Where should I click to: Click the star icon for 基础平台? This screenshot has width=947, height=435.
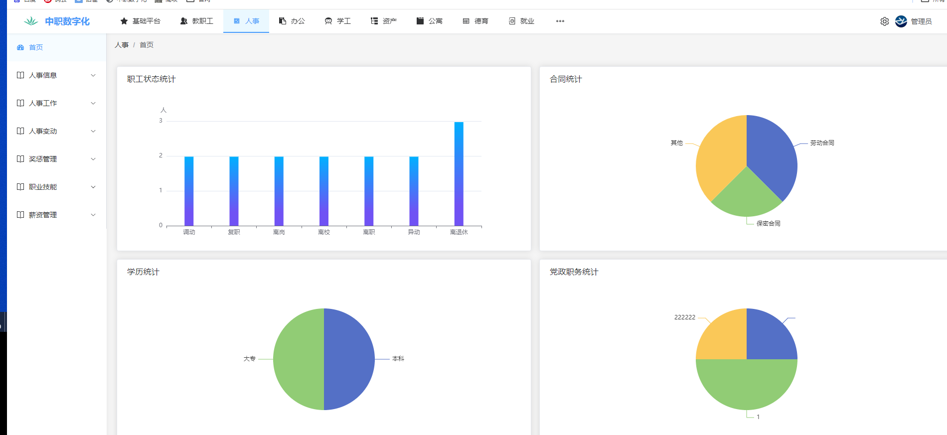coord(124,21)
